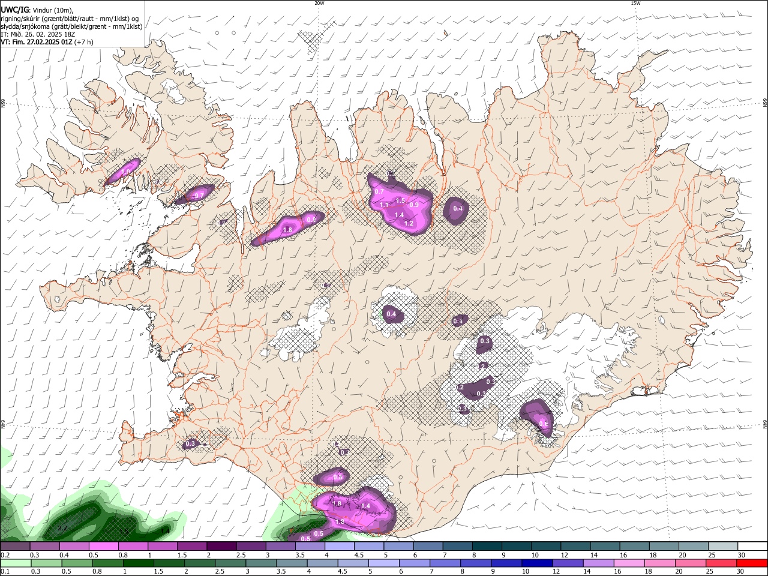Viewport: 768px width, 576px height.
Task: Select the '1.1' value in northern snow cluster
Action: click(x=384, y=205)
